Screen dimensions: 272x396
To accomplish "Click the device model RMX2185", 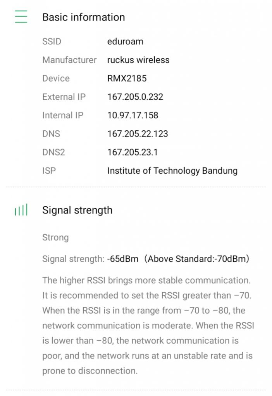I will [x=127, y=79].
